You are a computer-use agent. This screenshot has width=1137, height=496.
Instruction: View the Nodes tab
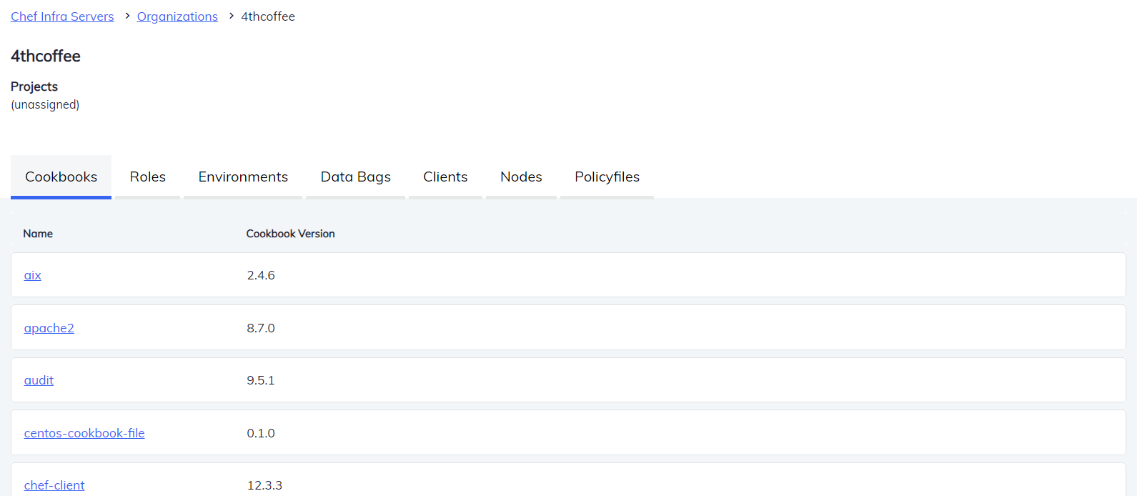pos(521,177)
